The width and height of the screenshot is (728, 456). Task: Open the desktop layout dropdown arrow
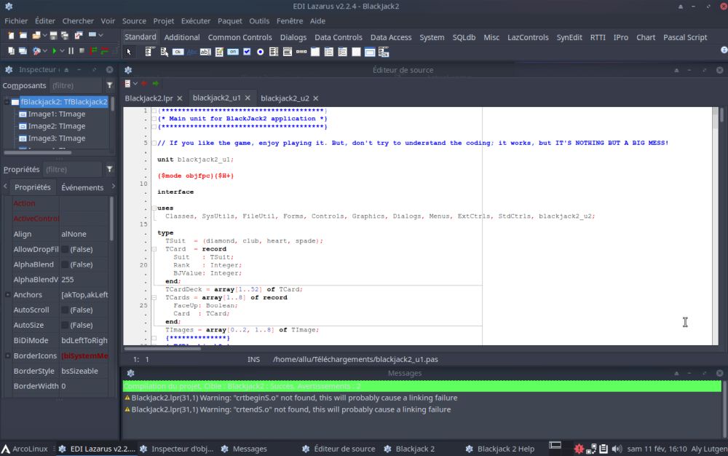[100, 35]
